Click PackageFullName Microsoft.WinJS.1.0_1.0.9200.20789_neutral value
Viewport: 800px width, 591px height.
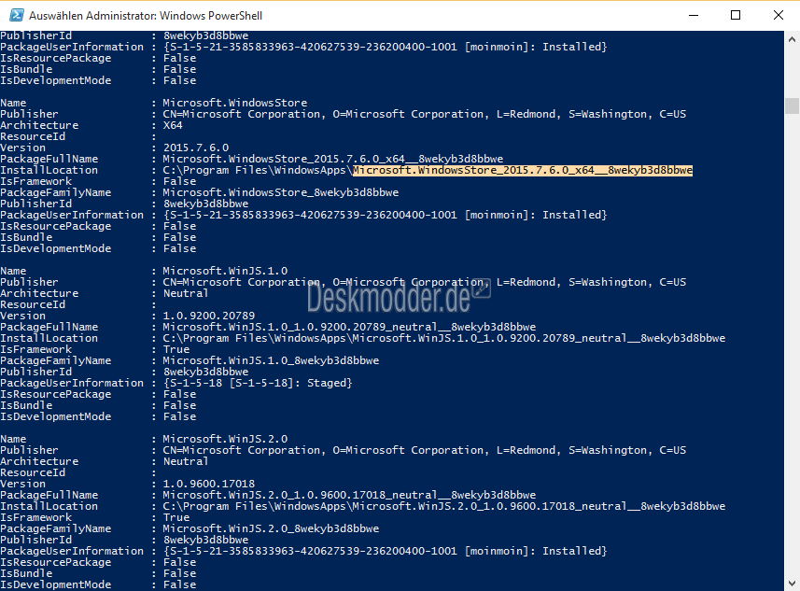tap(349, 327)
